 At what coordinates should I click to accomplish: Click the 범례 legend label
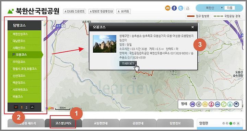(x=184, y=104)
